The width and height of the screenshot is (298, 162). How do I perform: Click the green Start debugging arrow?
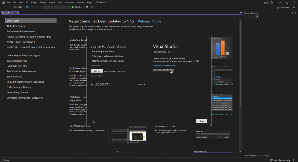(x=73, y=7)
